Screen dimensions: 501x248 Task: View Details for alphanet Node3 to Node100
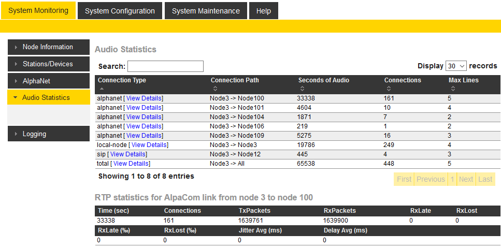tap(144, 98)
